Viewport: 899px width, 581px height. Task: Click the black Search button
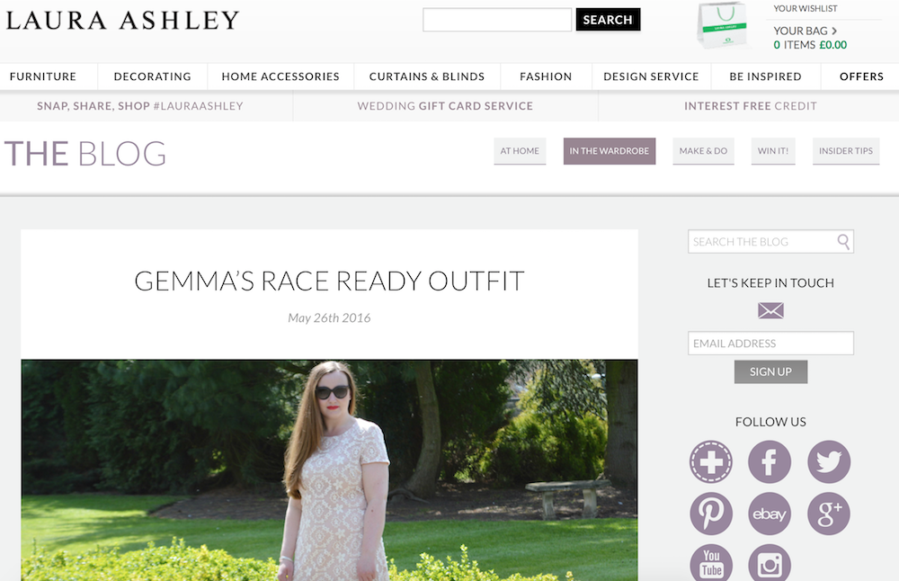click(608, 20)
